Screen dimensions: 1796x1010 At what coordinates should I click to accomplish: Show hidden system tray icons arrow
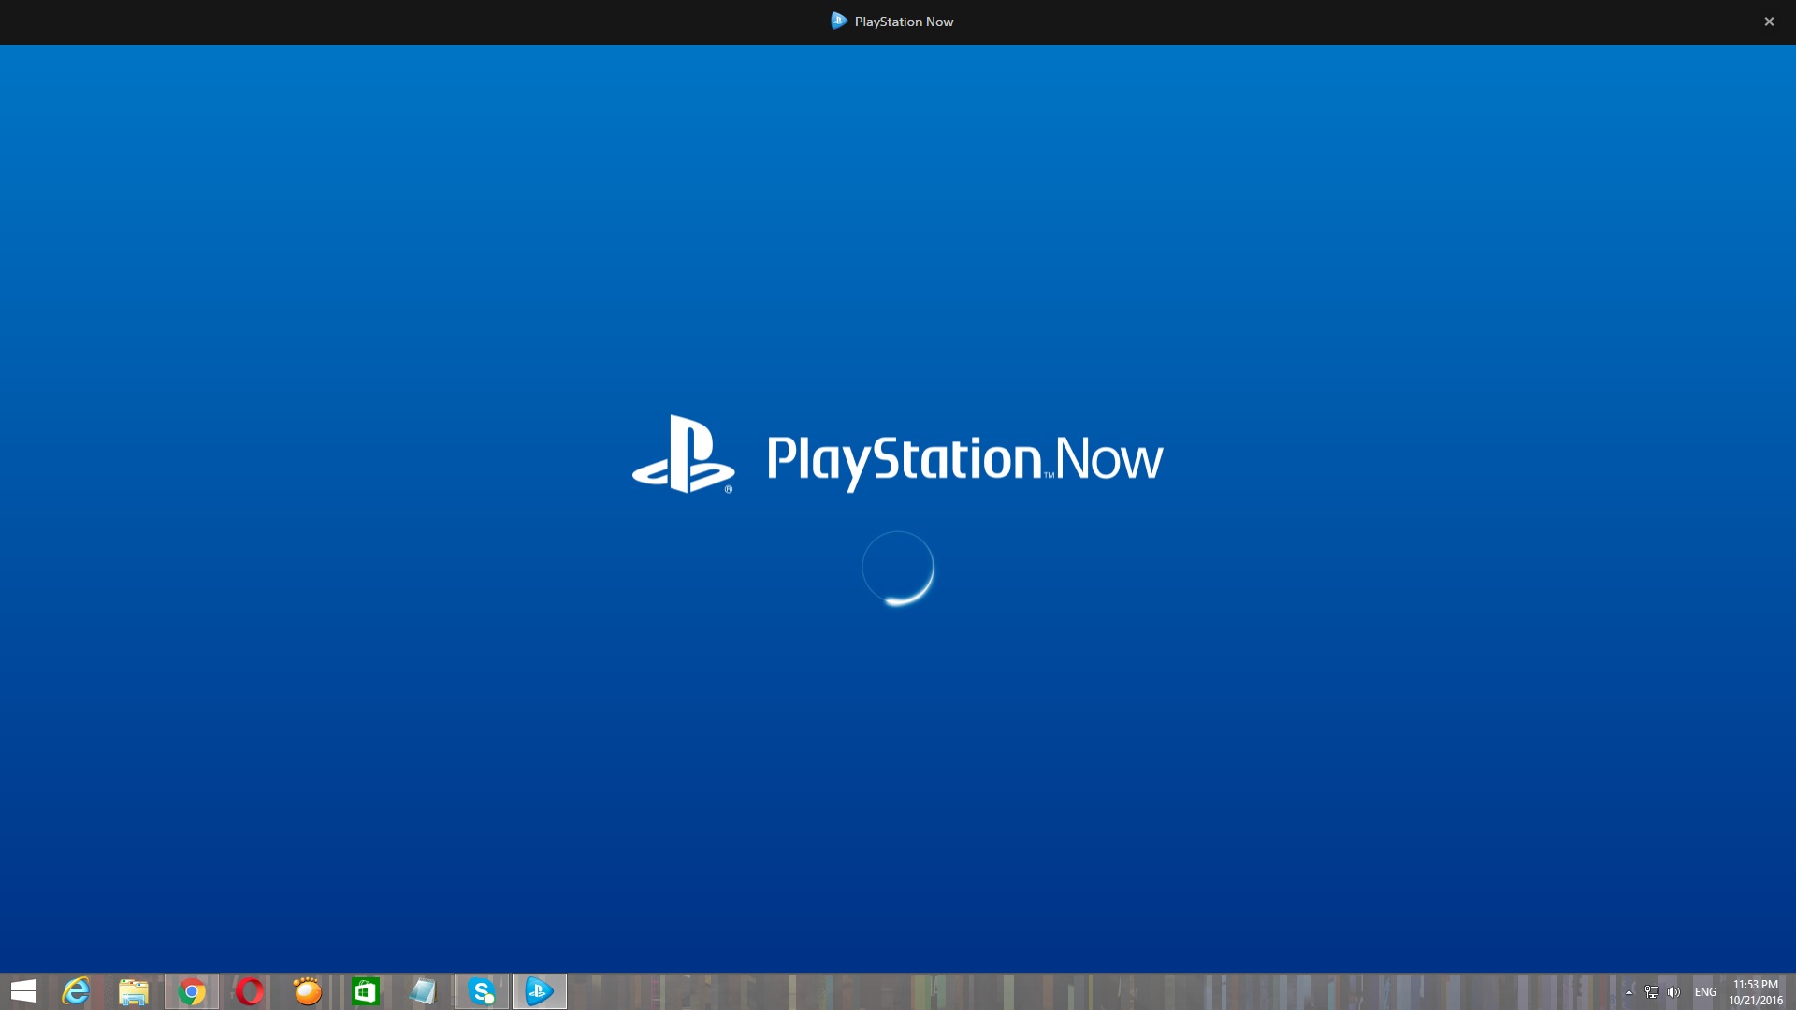point(1629,992)
